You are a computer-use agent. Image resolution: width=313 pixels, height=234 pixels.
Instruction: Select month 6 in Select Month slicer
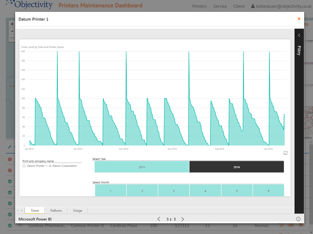coord(268,191)
